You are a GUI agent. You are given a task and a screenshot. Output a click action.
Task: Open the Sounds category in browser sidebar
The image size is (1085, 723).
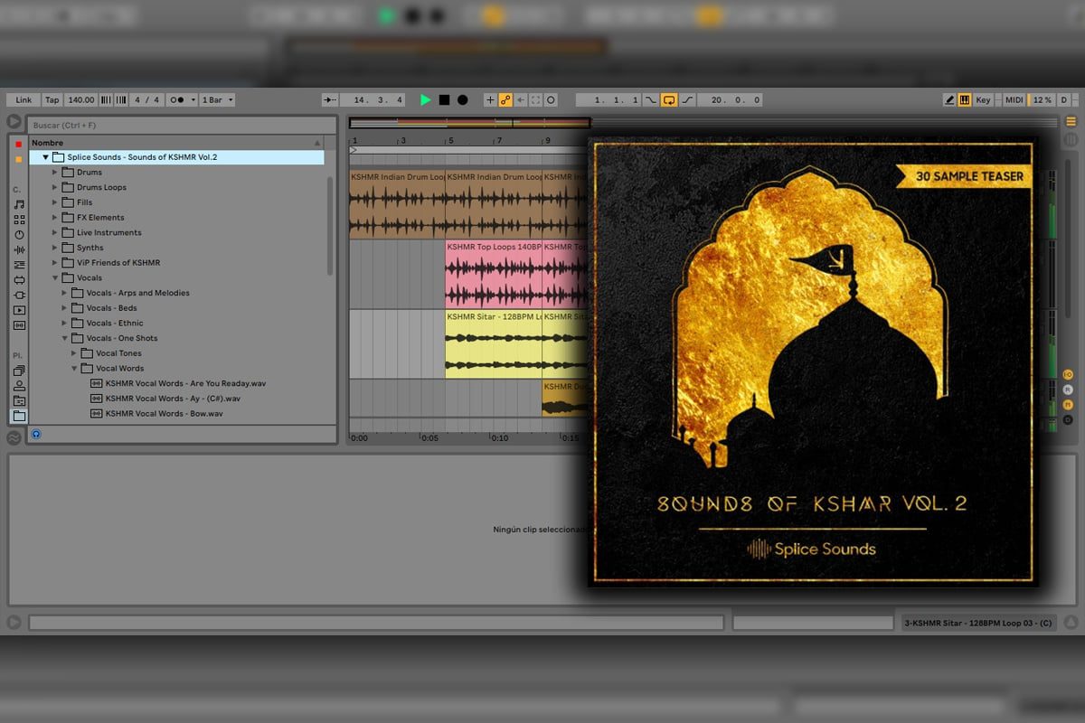coord(19,204)
